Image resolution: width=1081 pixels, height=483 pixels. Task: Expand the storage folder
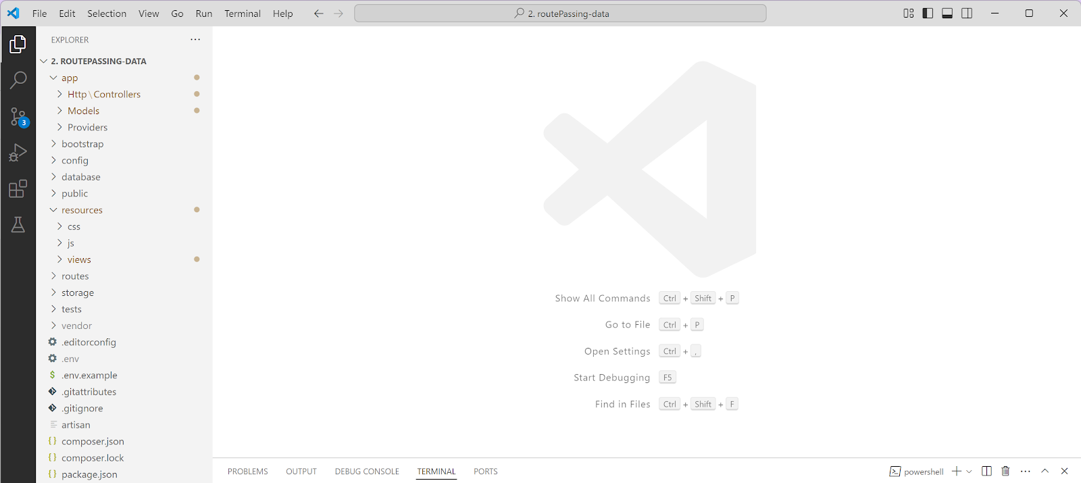124,293
